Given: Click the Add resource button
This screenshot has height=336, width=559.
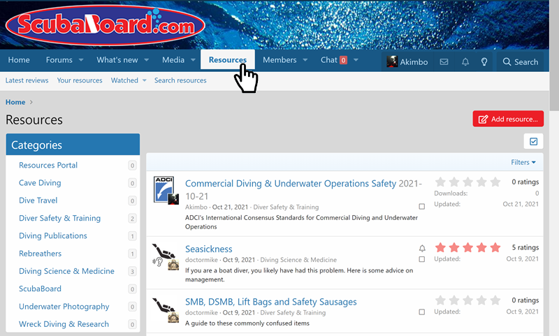Looking at the screenshot, I should 508,119.
